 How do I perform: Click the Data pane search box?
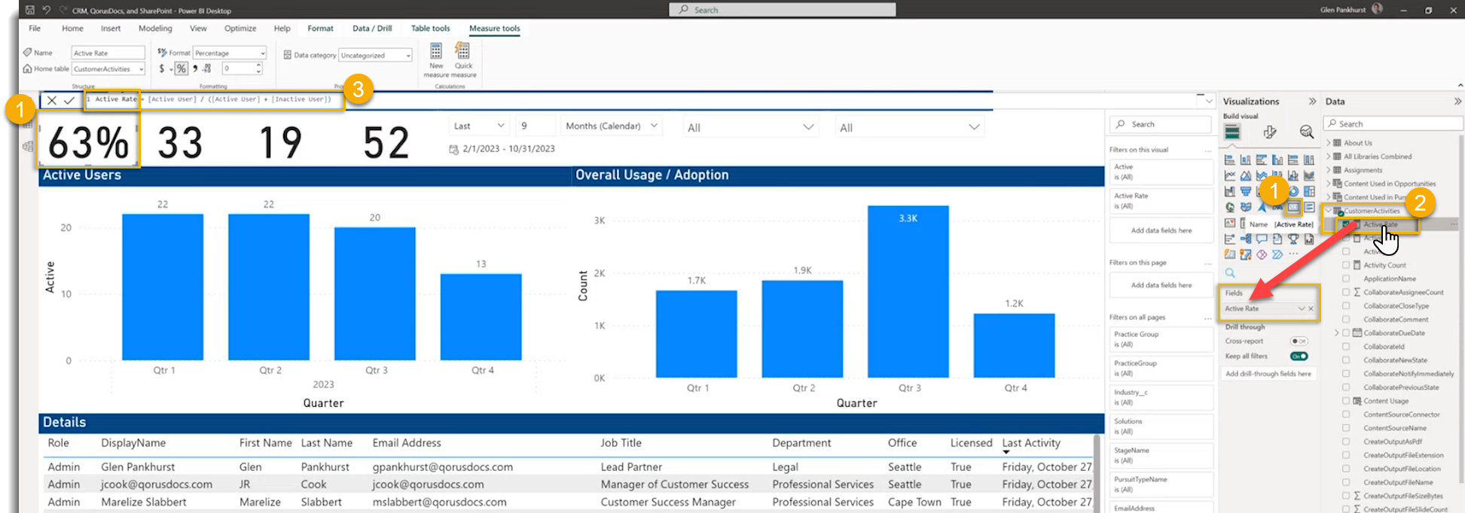(x=1393, y=124)
